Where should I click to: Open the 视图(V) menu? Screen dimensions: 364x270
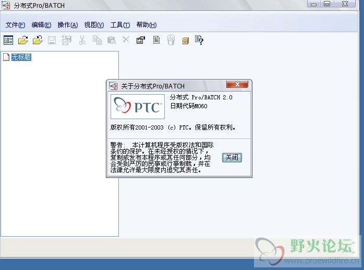tap(94, 25)
